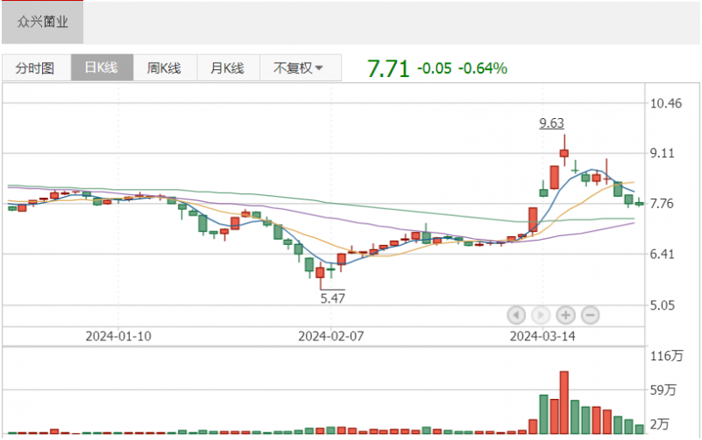Screen dimensions: 702x440
Task: Click the 10.46 price axis label
Action: point(666,103)
